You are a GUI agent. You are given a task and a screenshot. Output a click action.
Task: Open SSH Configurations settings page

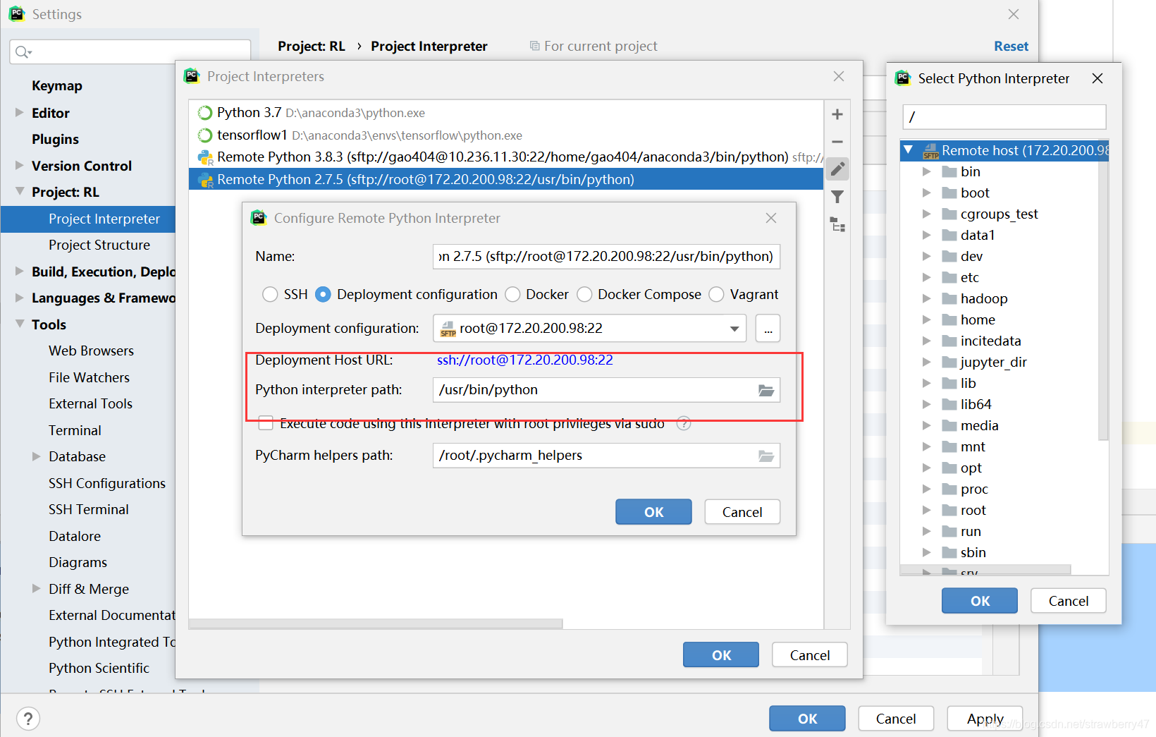(107, 483)
